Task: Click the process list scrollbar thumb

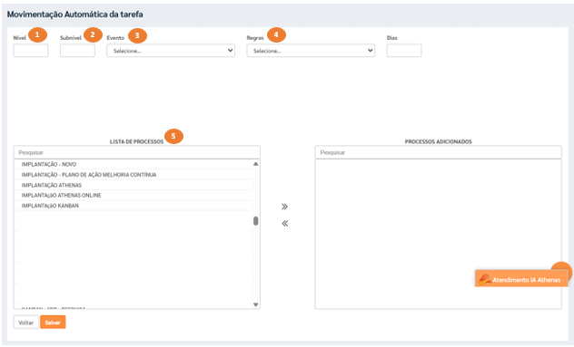Action: [255, 221]
